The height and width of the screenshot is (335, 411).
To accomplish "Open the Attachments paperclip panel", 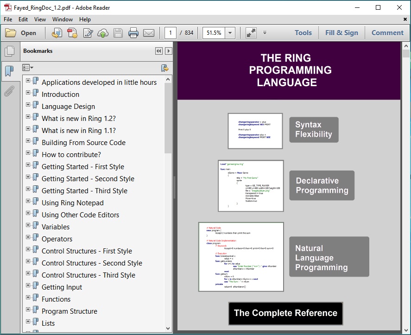I will click(9, 91).
